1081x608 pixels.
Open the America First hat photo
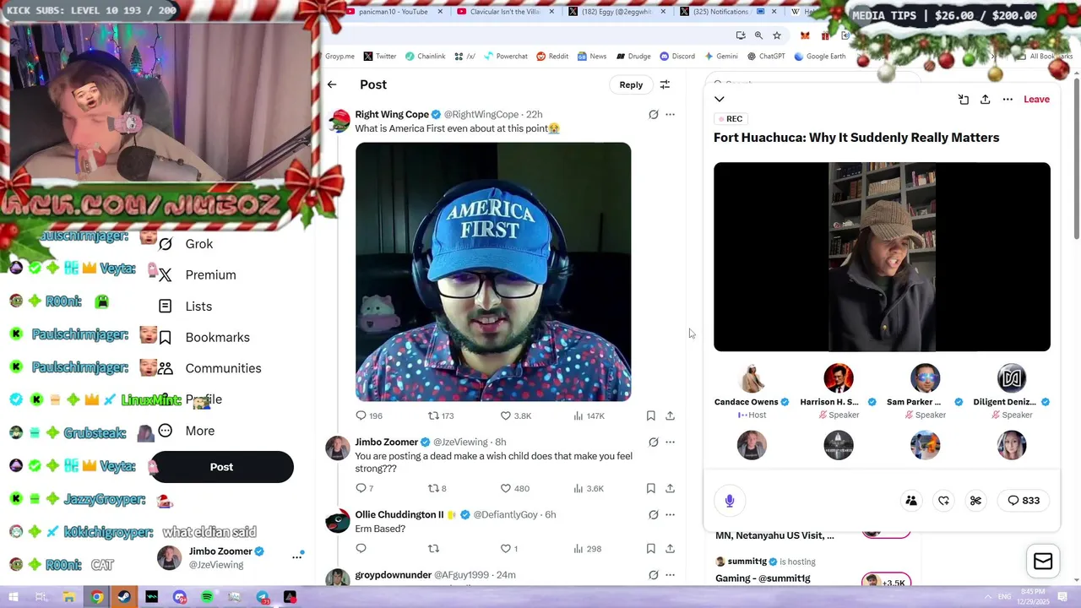(493, 272)
